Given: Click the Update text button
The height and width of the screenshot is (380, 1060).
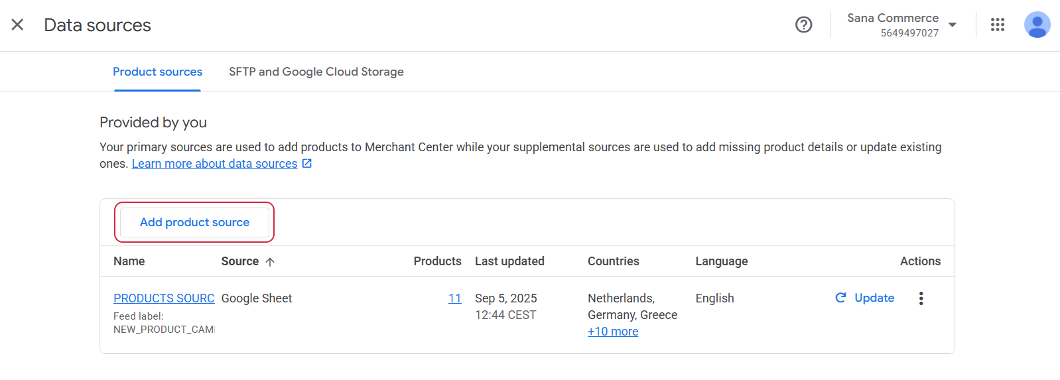Looking at the screenshot, I should pos(874,298).
